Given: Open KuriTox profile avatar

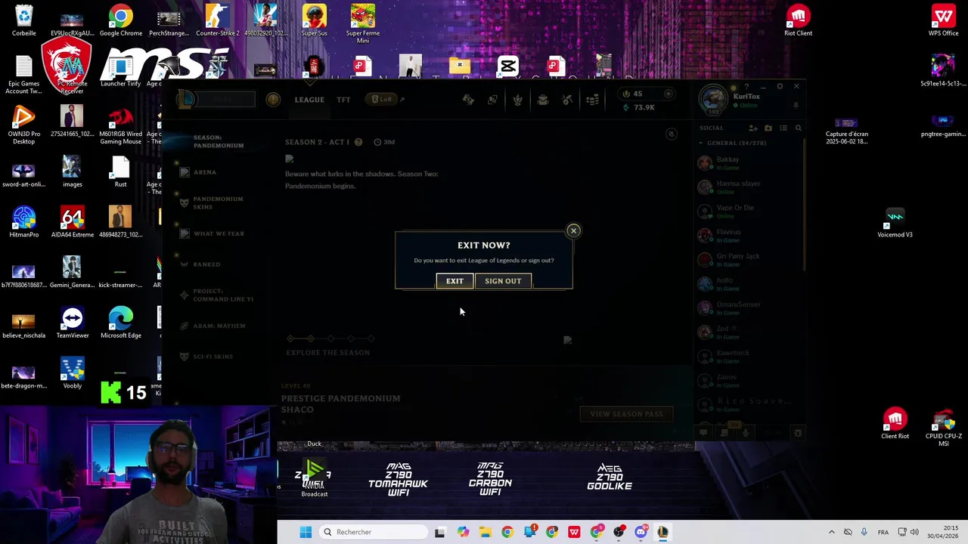Looking at the screenshot, I should coord(712,100).
